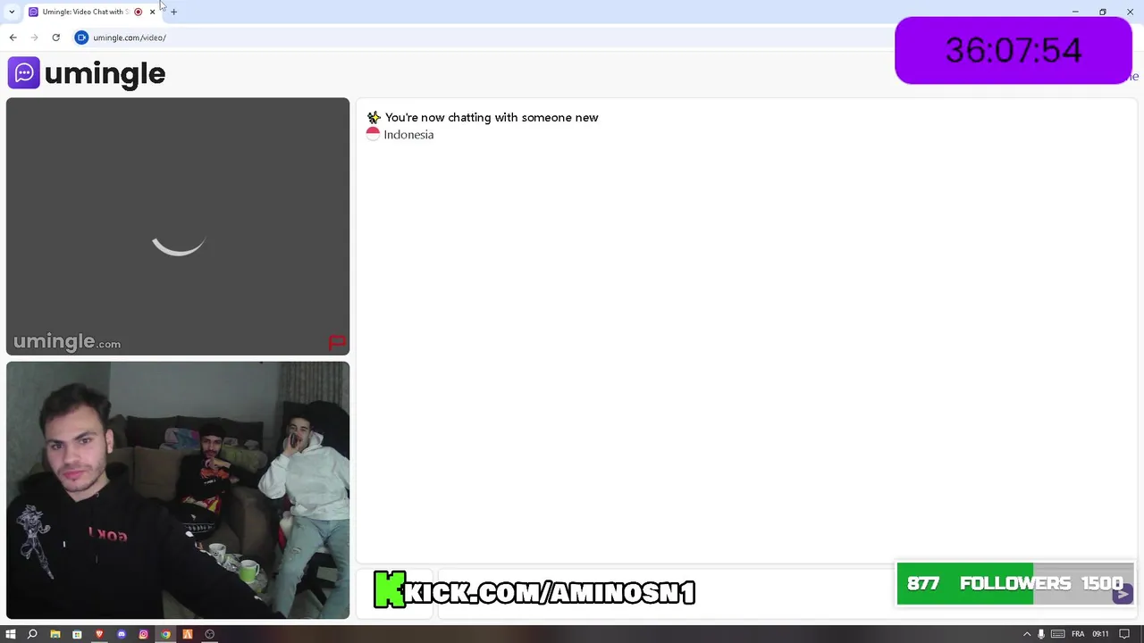
Task: Click the red flag report icon on stranger video
Action: 337,342
